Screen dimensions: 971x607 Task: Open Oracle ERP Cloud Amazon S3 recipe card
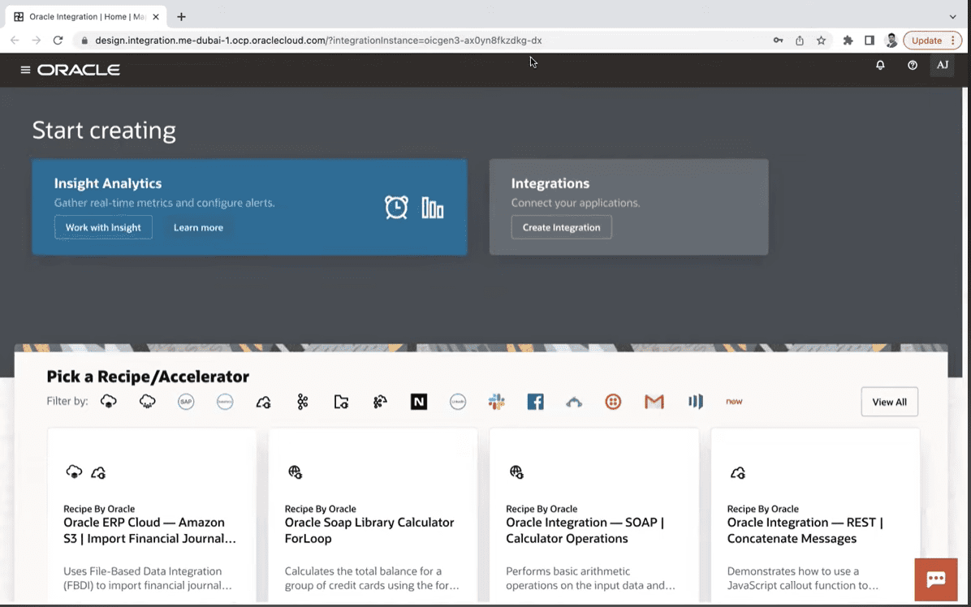(x=152, y=514)
